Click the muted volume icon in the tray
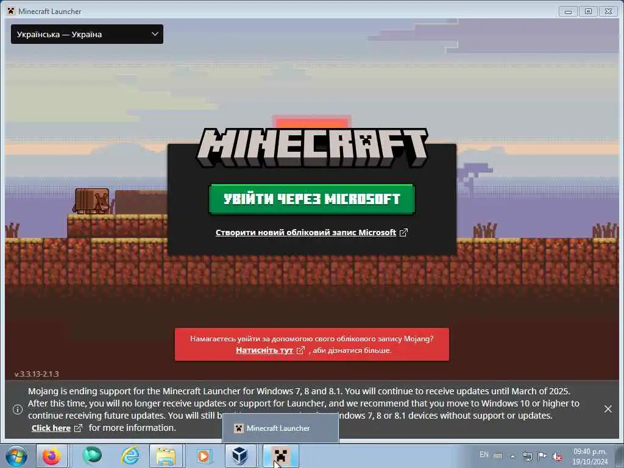 point(557,456)
